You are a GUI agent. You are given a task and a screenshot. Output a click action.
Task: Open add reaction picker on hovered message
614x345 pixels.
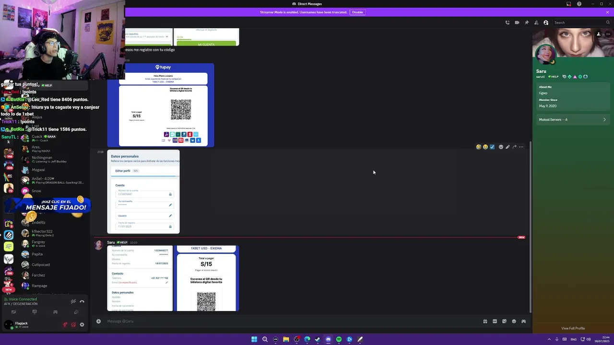click(501, 147)
